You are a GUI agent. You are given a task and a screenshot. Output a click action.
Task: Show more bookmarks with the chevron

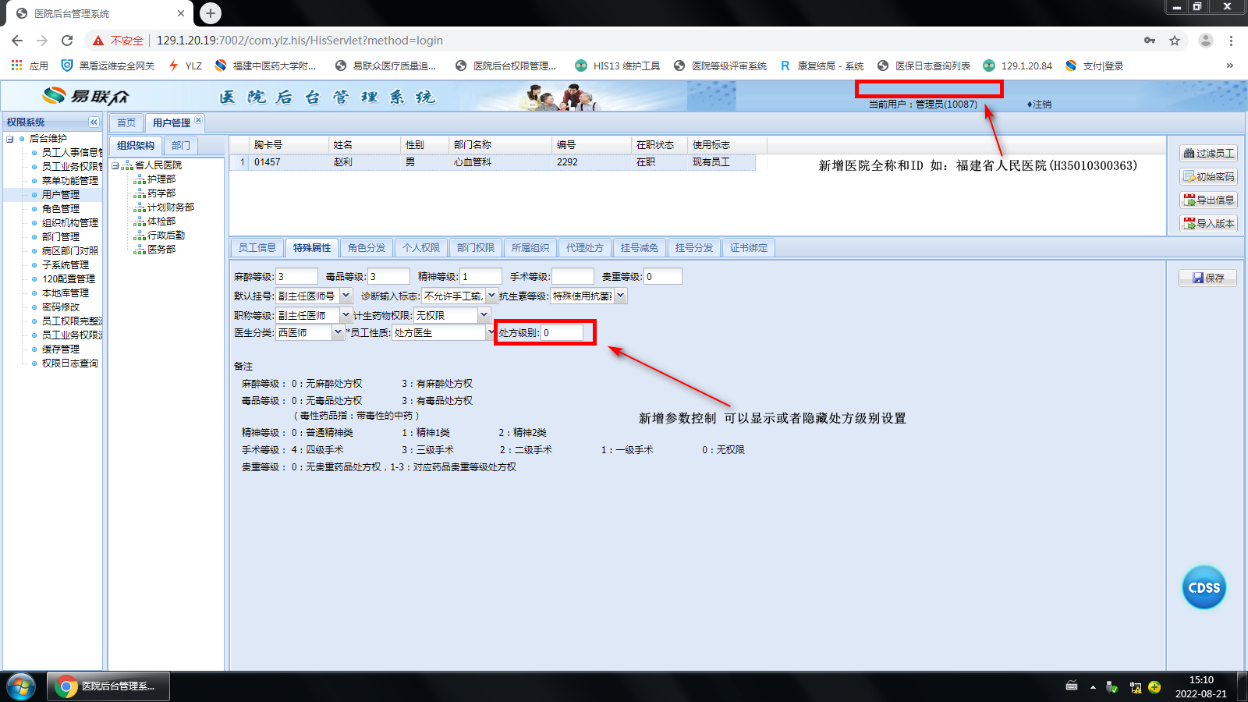(1230, 66)
